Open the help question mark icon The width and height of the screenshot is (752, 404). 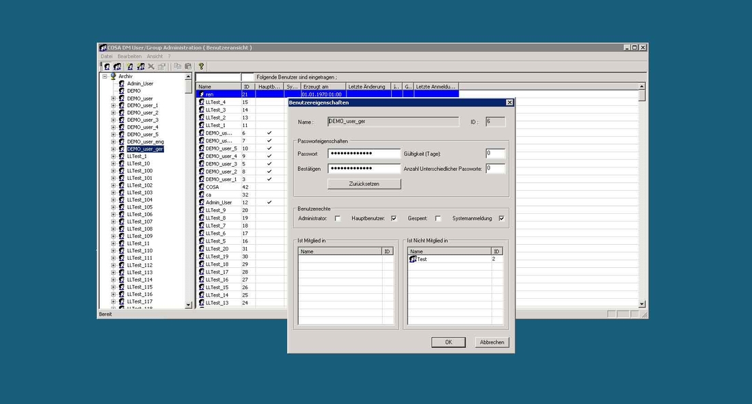[201, 66]
